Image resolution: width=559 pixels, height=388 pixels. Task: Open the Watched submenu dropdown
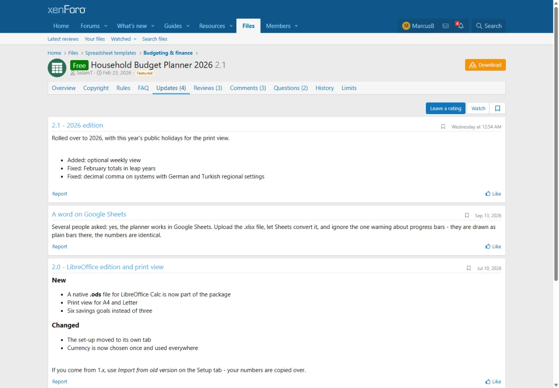135,39
